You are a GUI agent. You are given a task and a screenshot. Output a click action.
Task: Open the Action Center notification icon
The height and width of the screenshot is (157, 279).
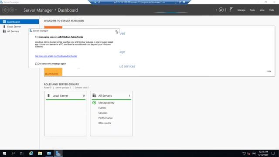[x=273, y=153]
